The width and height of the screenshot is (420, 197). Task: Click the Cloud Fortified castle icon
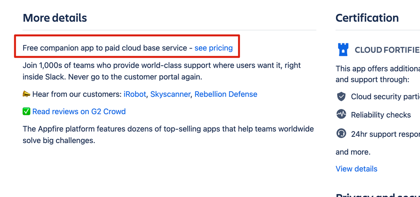[342, 50]
